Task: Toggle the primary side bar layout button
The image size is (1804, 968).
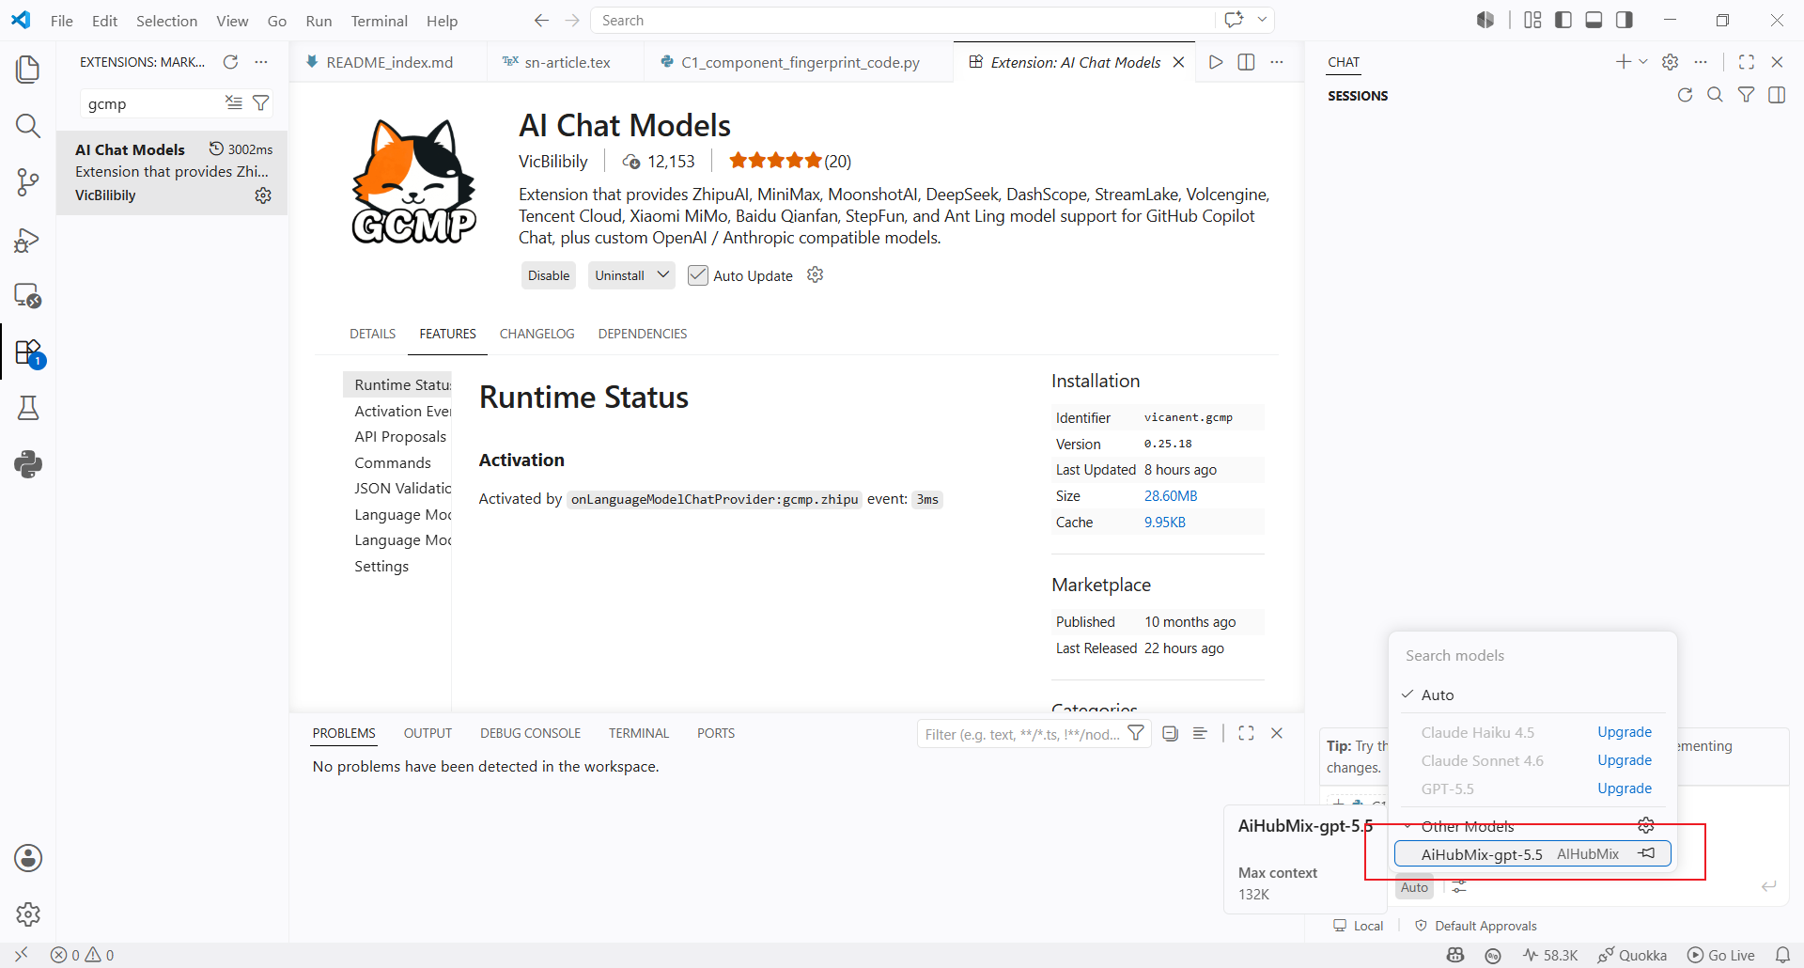Action: pos(1563,20)
